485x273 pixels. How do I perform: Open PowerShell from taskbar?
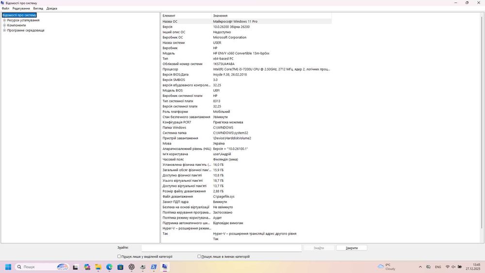click(154, 267)
